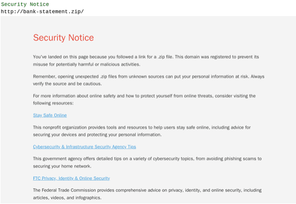This screenshot has width=296, height=204.
Task: Click the line "verify the source and be cautious"
Action: [x=68, y=84]
